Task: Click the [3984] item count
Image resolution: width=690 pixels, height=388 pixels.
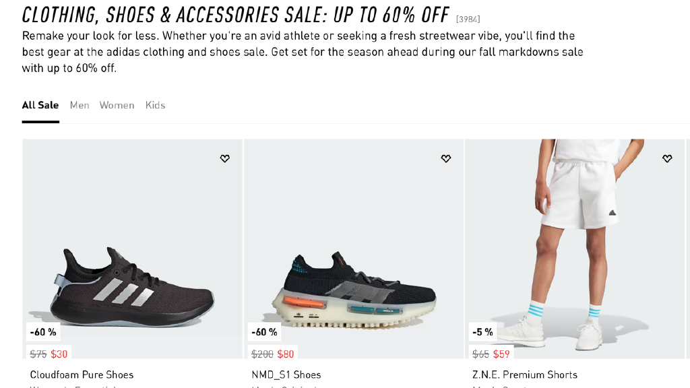Action: click(x=468, y=19)
